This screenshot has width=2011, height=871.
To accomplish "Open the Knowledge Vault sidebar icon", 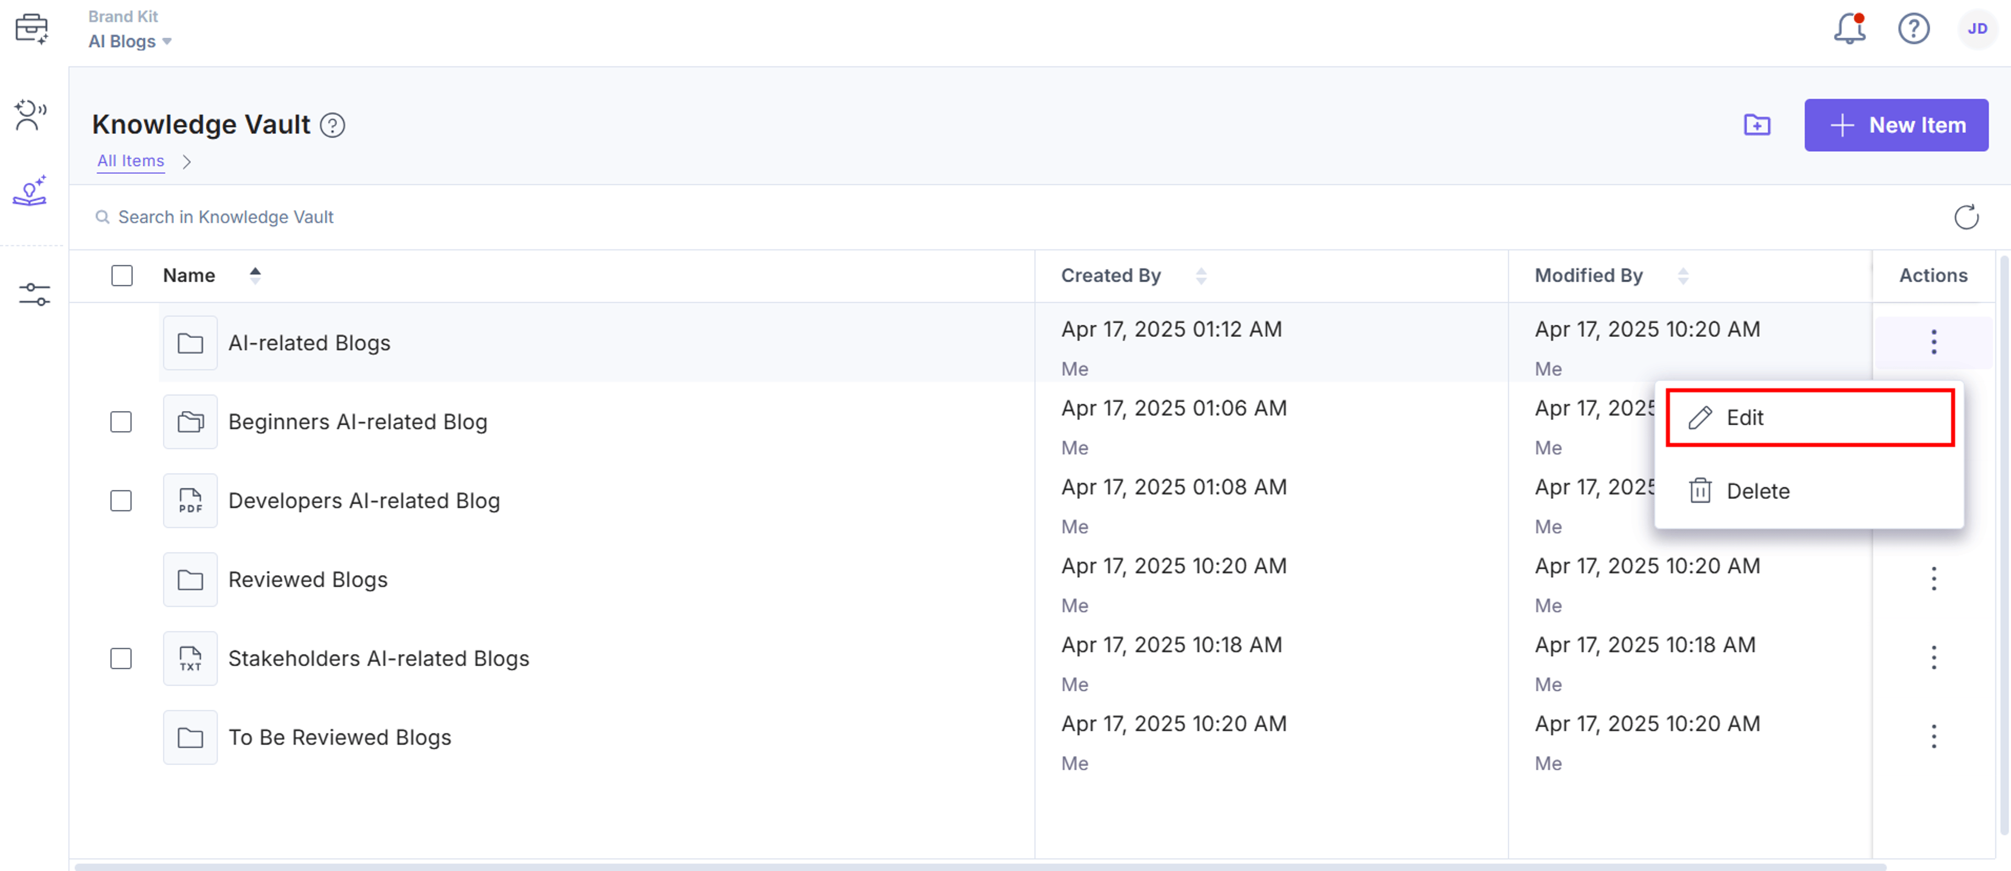I will (x=30, y=191).
